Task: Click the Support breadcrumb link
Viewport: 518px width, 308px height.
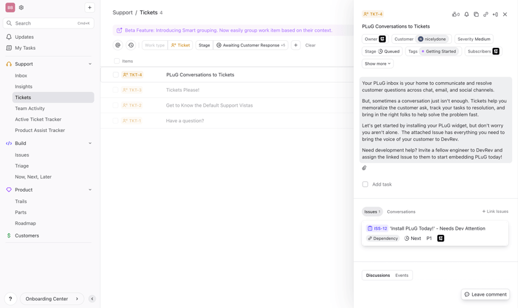Action: coord(122,12)
